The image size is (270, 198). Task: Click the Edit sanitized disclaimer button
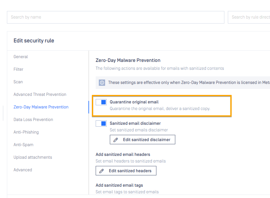point(143,140)
